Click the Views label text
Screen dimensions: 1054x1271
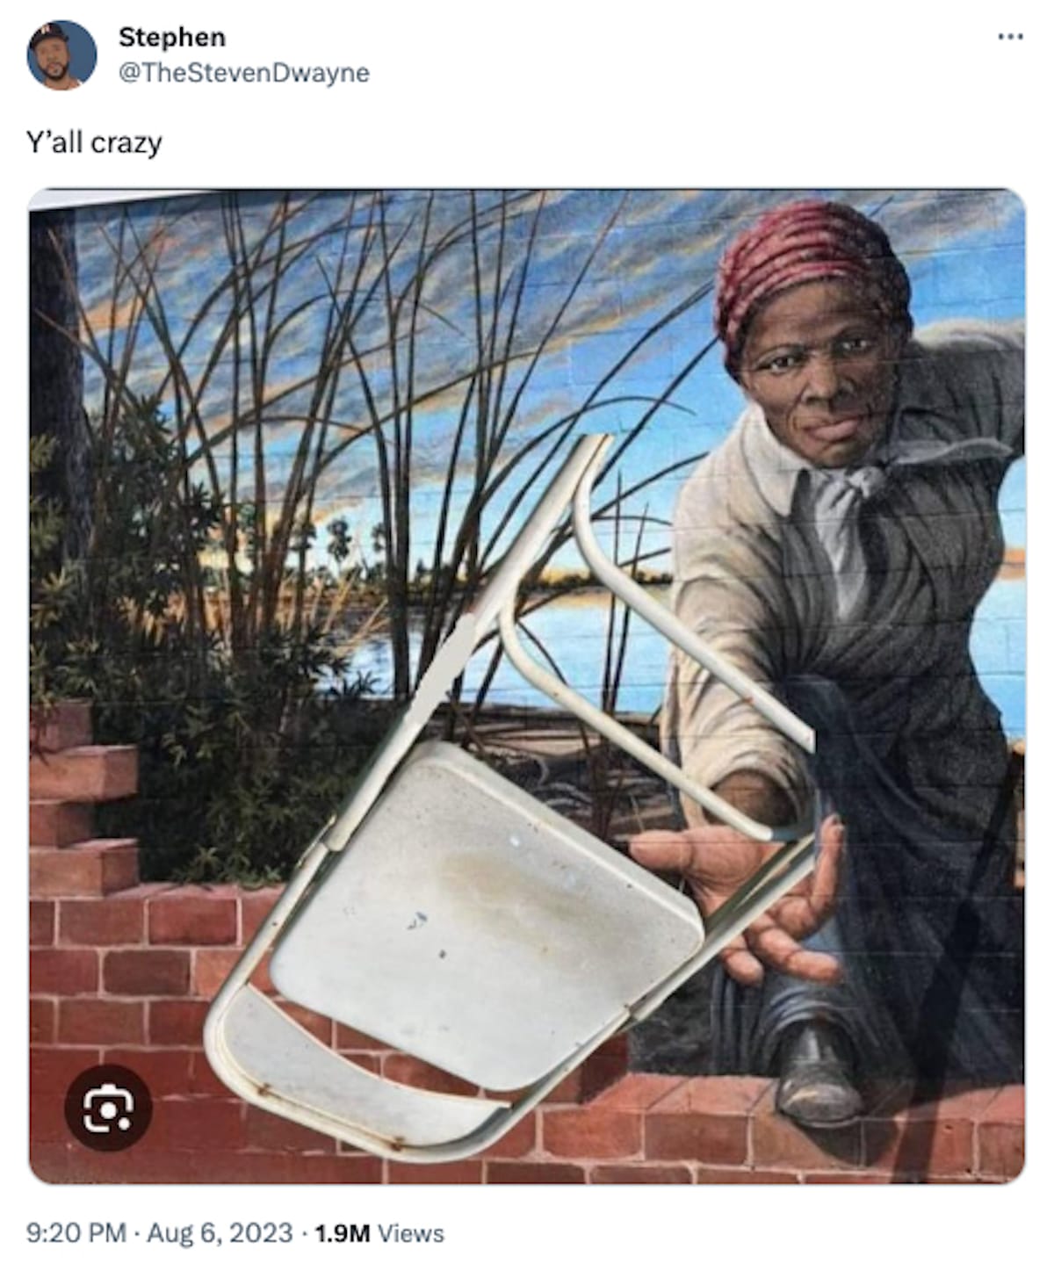coord(410,1233)
